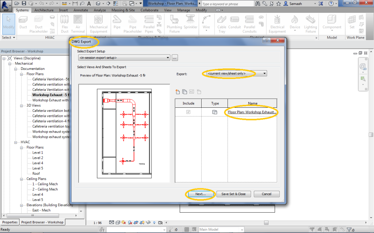The height and width of the screenshot is (233, 374).
Task: Collapse the Documentation tree node
Action: [x=15, y=69]
